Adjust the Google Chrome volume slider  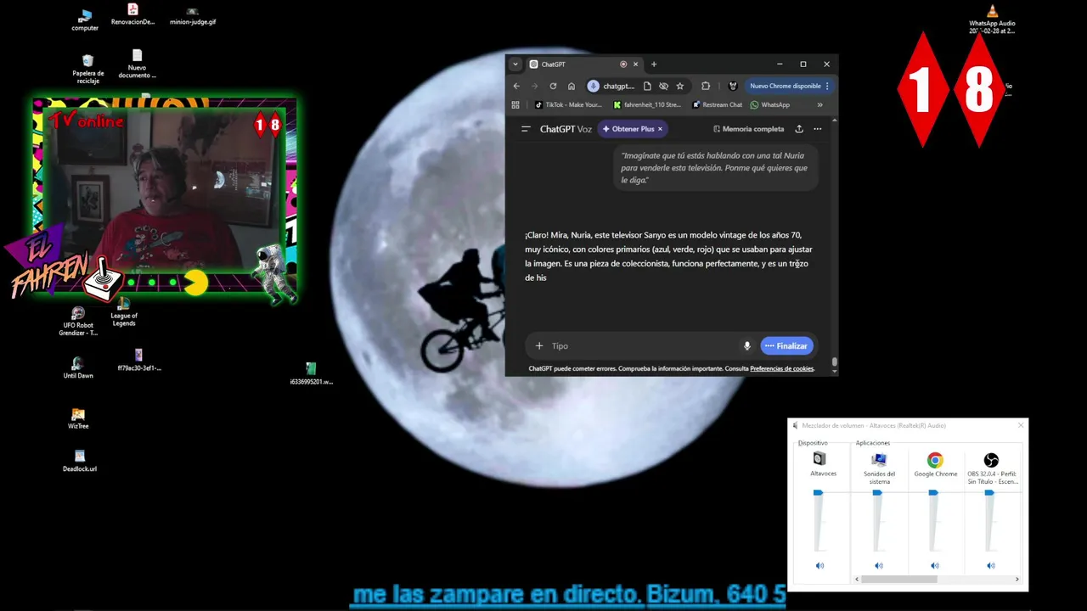[933, 492]
